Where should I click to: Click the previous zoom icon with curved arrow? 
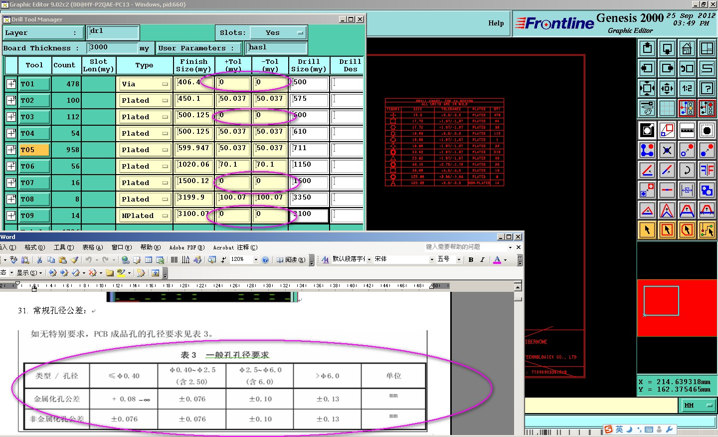pos(687,68)
